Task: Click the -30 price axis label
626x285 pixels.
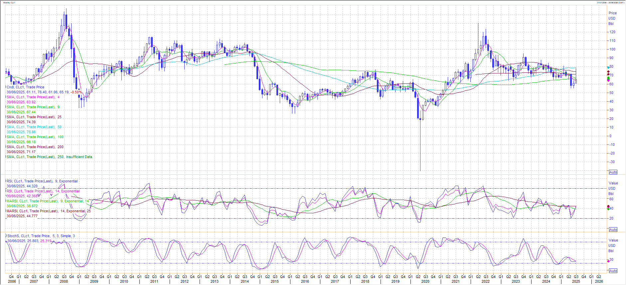Action: (x=612, y=162)
